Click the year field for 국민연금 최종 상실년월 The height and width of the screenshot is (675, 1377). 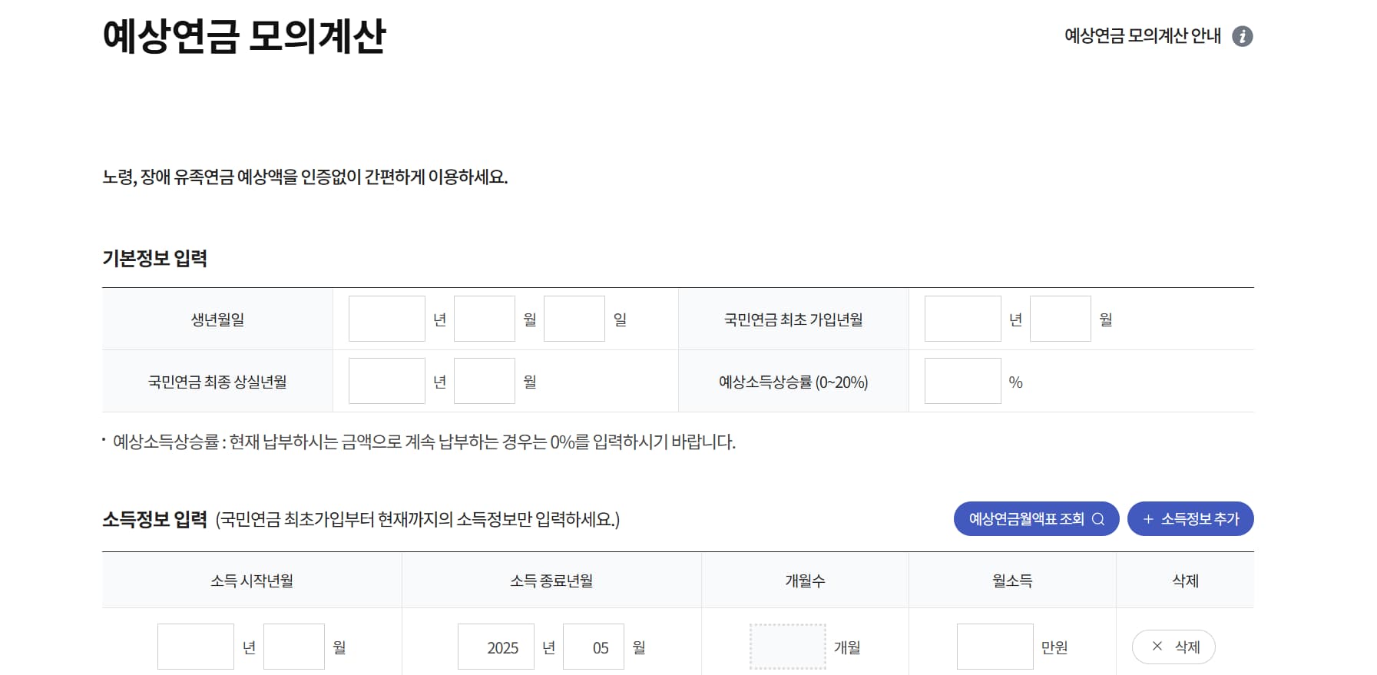[x=386, y=381]
